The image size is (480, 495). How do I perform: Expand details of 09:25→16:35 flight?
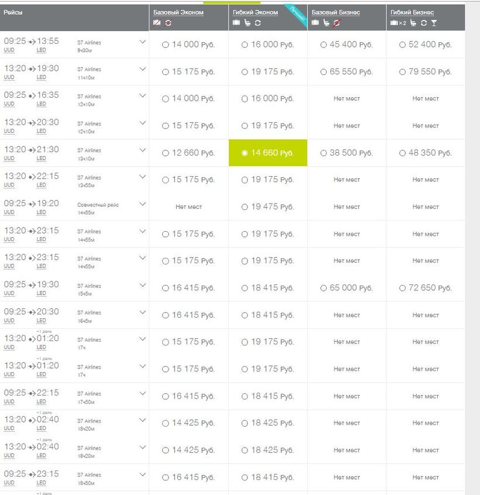(143, 95)
